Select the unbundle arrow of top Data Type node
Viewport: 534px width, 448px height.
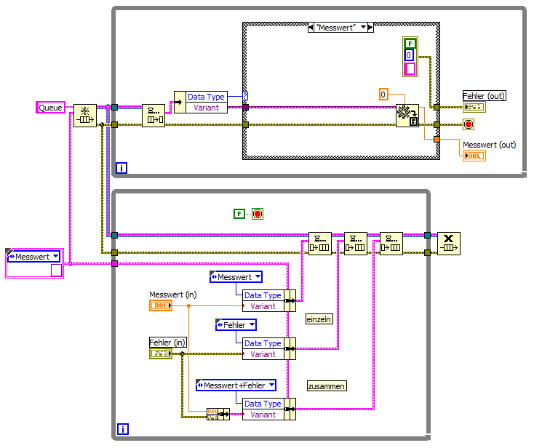coord(180,102)
